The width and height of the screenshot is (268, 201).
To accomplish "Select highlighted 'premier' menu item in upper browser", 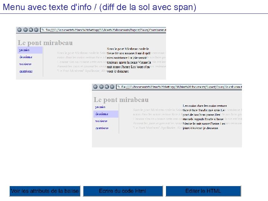I will 30,50.
